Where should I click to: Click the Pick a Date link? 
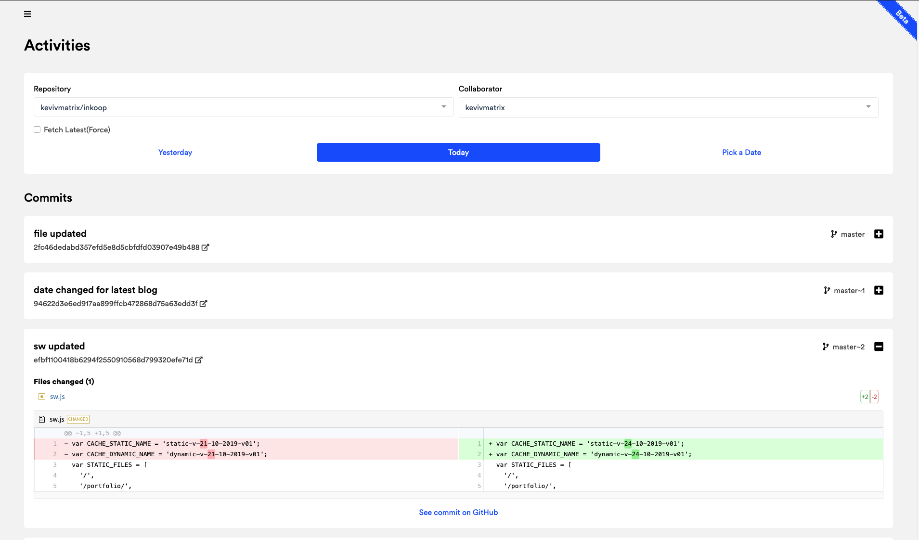[741, 152]
